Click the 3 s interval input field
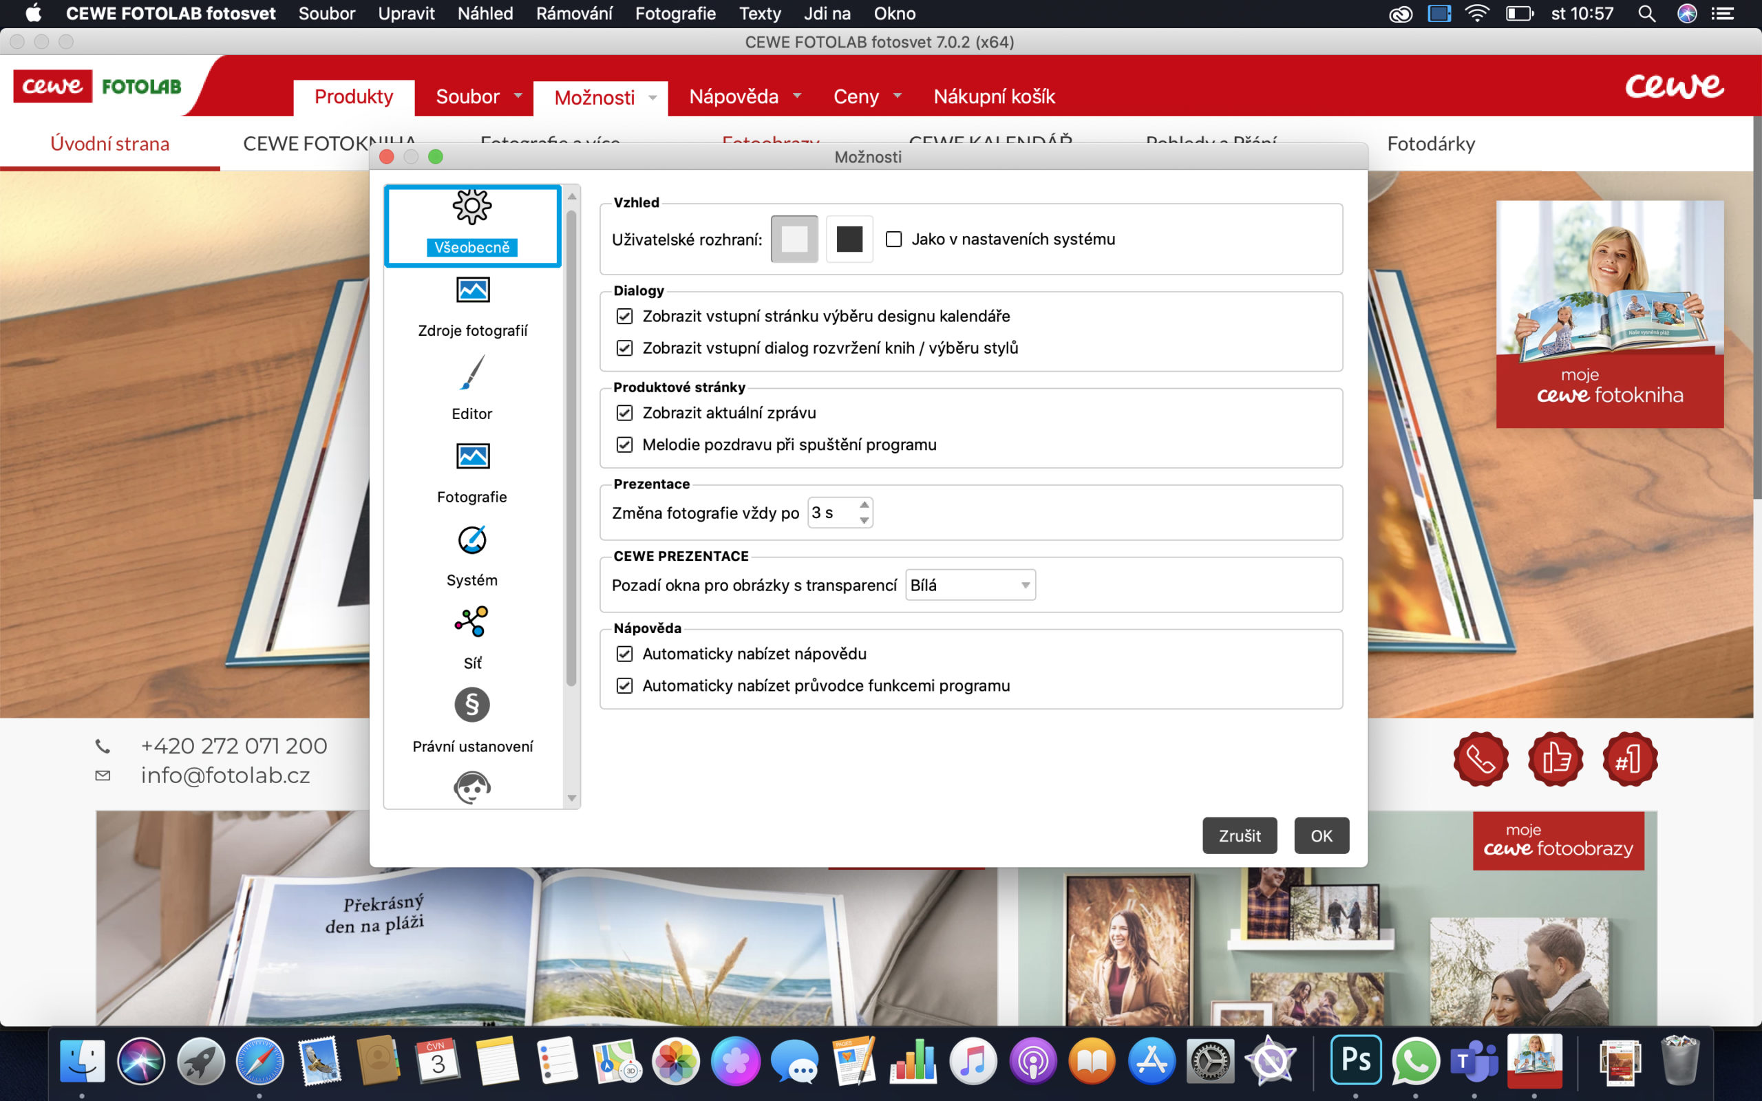This screenshot has height=1101, width=1762. coord(832,513)
